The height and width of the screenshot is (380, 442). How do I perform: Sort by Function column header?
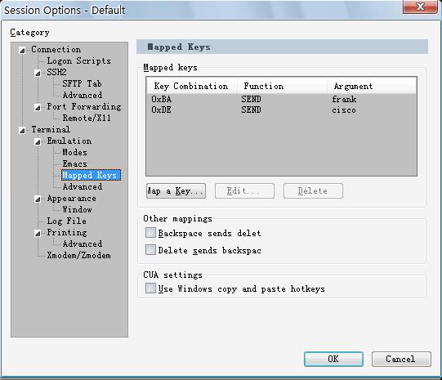282,86
